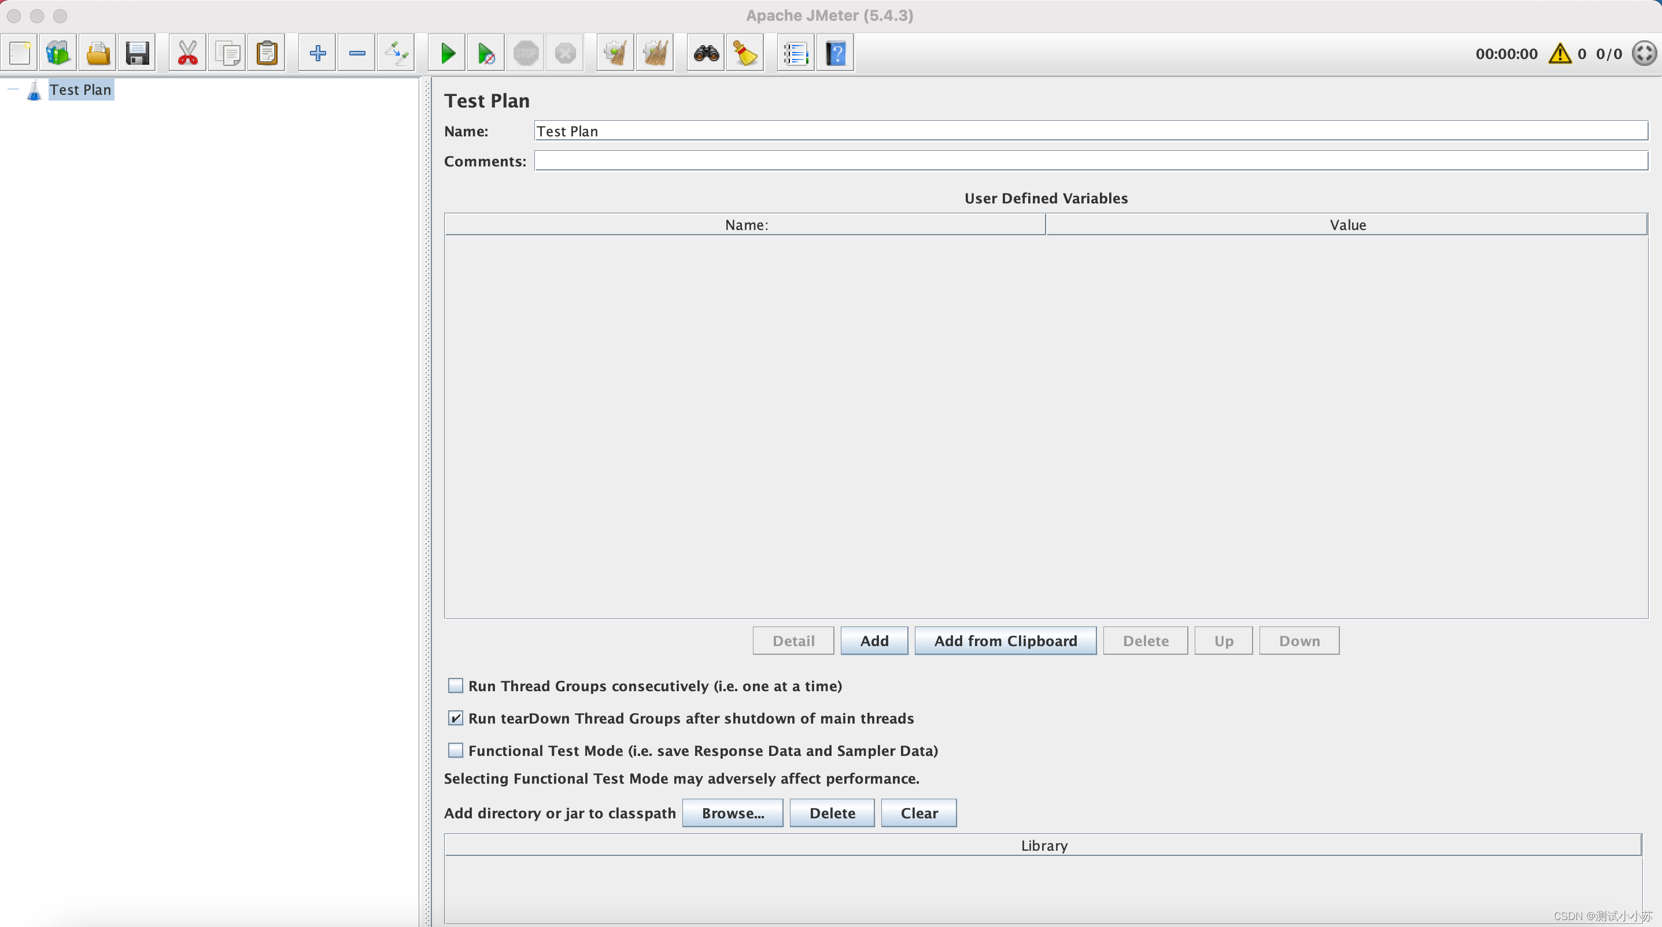Click the Add from Clipboard button

pos(1005,640)
